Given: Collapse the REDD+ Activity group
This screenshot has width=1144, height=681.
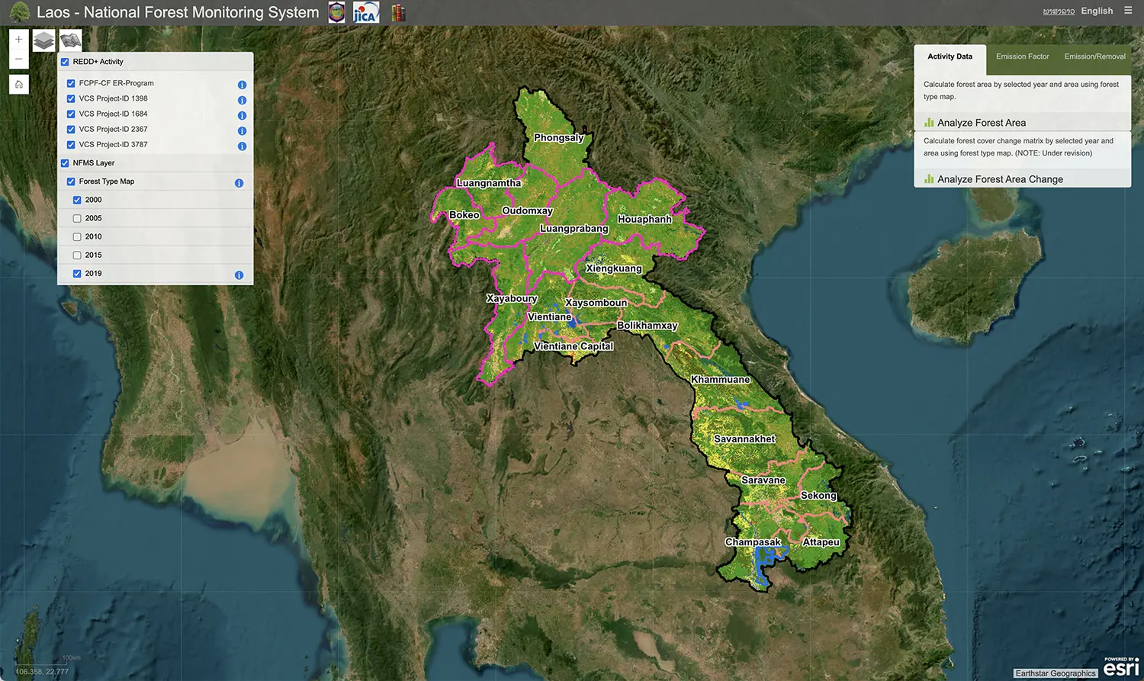Looking at the screenshot, I should pyautogui.click(x=65, y=63).
